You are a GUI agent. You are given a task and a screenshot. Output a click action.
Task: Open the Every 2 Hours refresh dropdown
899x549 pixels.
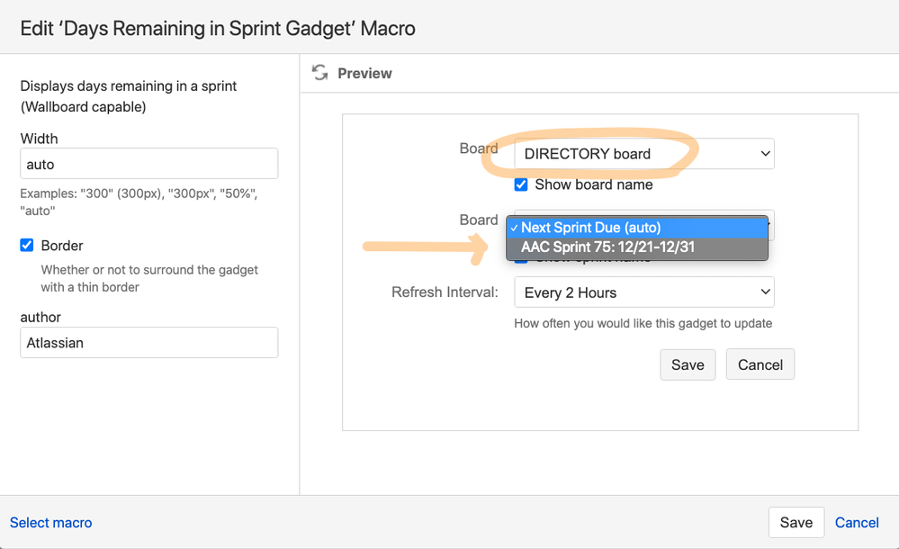click(x=643, y=292)
